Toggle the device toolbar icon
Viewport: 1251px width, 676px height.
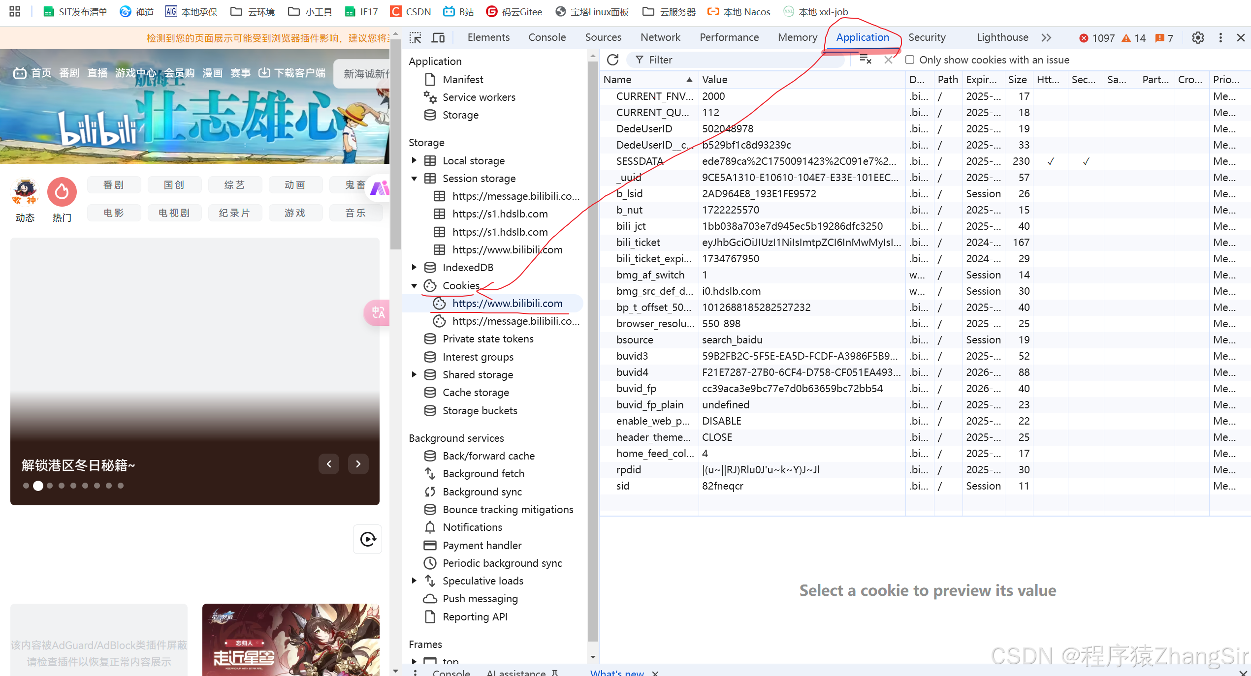click(438, 37)
